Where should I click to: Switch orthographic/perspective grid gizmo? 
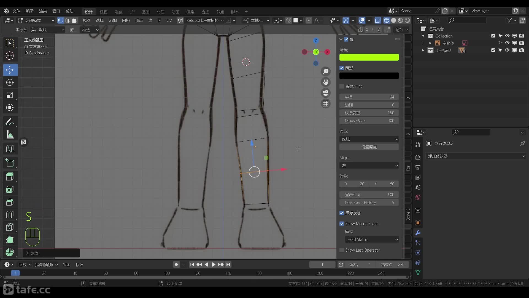pyautogui.click(x=326, y=103)
